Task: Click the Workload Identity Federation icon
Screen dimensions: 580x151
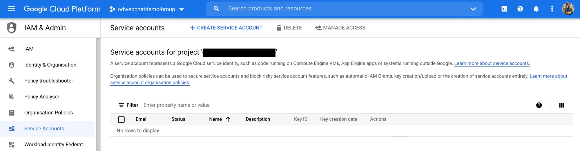Action: coord(12,145)
